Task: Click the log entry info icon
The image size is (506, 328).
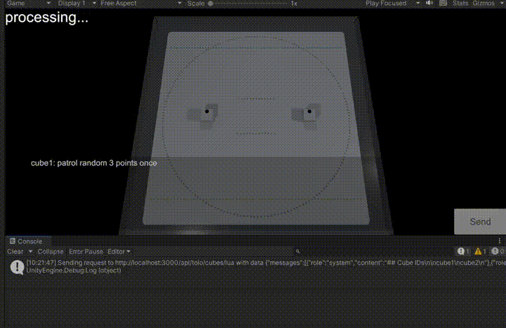Action: click(x=17, y=267)
